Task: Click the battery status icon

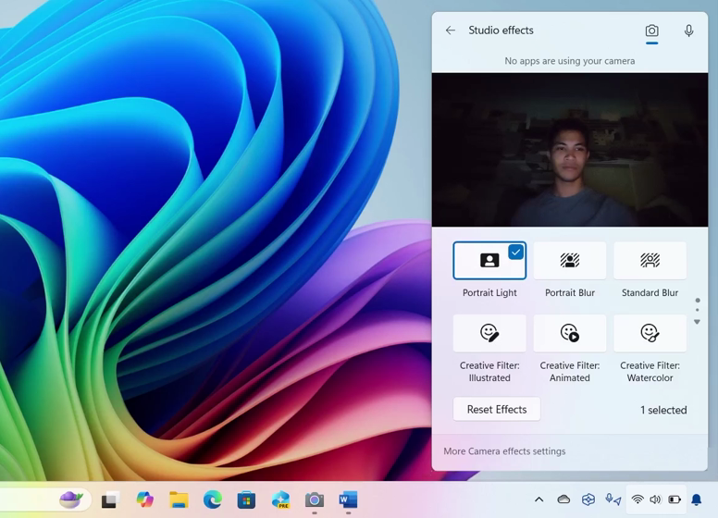Action: tap(674, 499)
